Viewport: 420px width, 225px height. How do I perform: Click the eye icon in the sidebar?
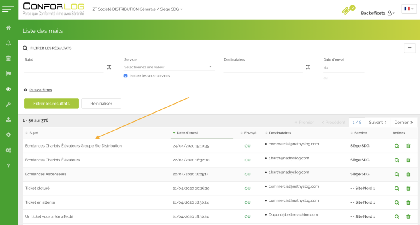tap(8, 89)
